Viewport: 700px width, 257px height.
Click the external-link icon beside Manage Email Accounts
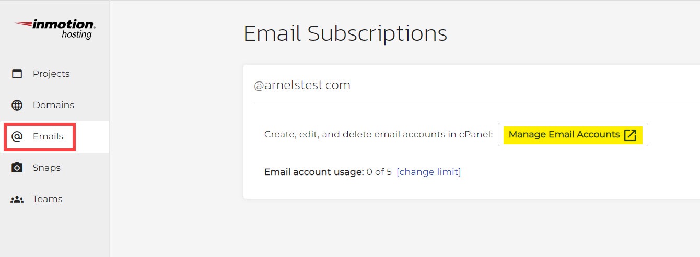click(631, 135)
